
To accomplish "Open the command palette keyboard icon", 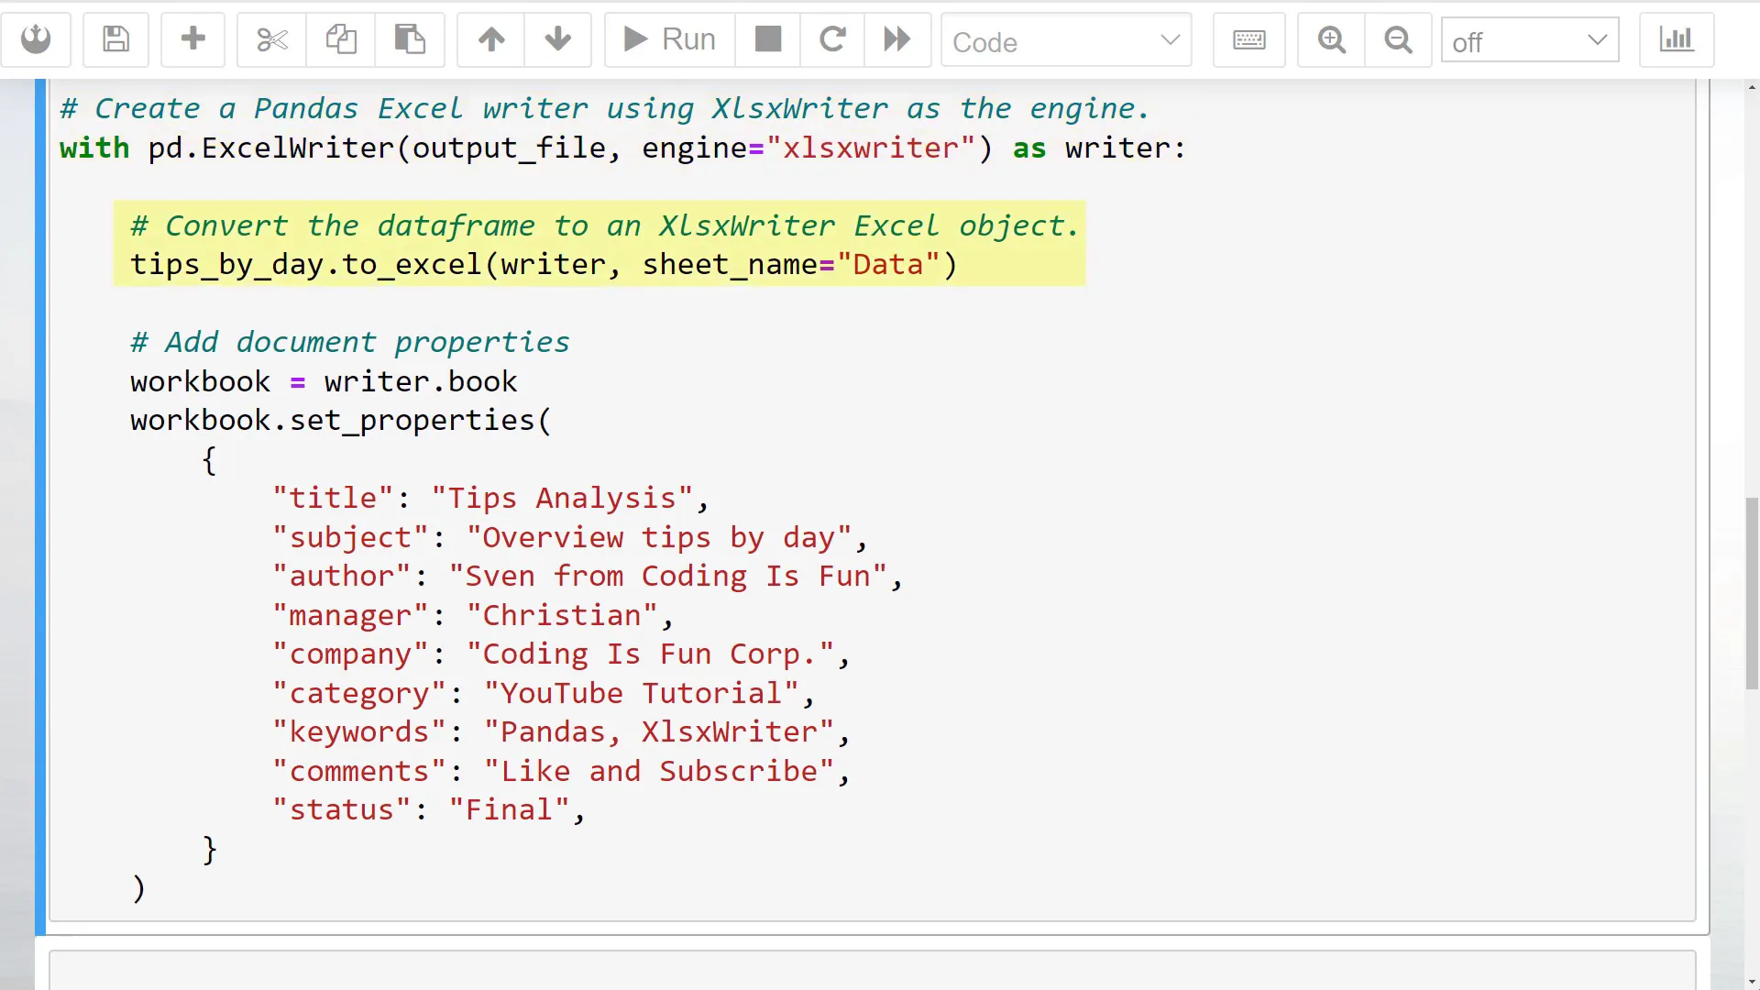I will point(1248,39).
